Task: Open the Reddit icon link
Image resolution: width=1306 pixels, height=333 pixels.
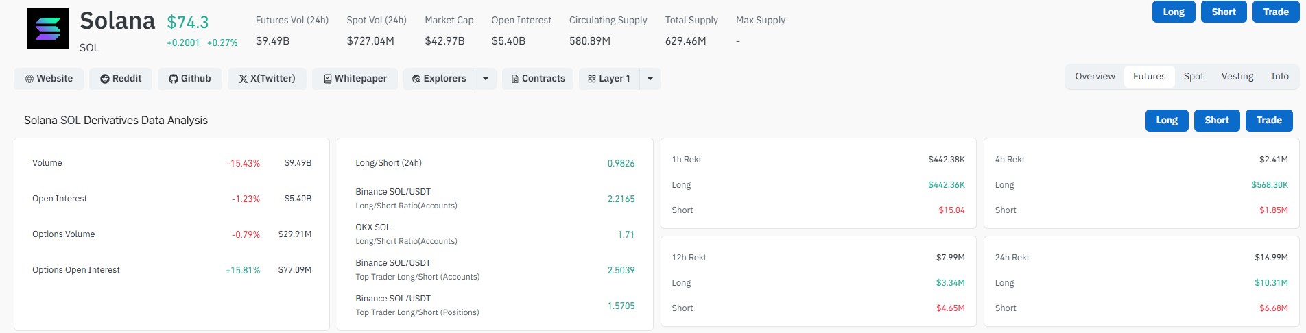Action: click(121, 79)
